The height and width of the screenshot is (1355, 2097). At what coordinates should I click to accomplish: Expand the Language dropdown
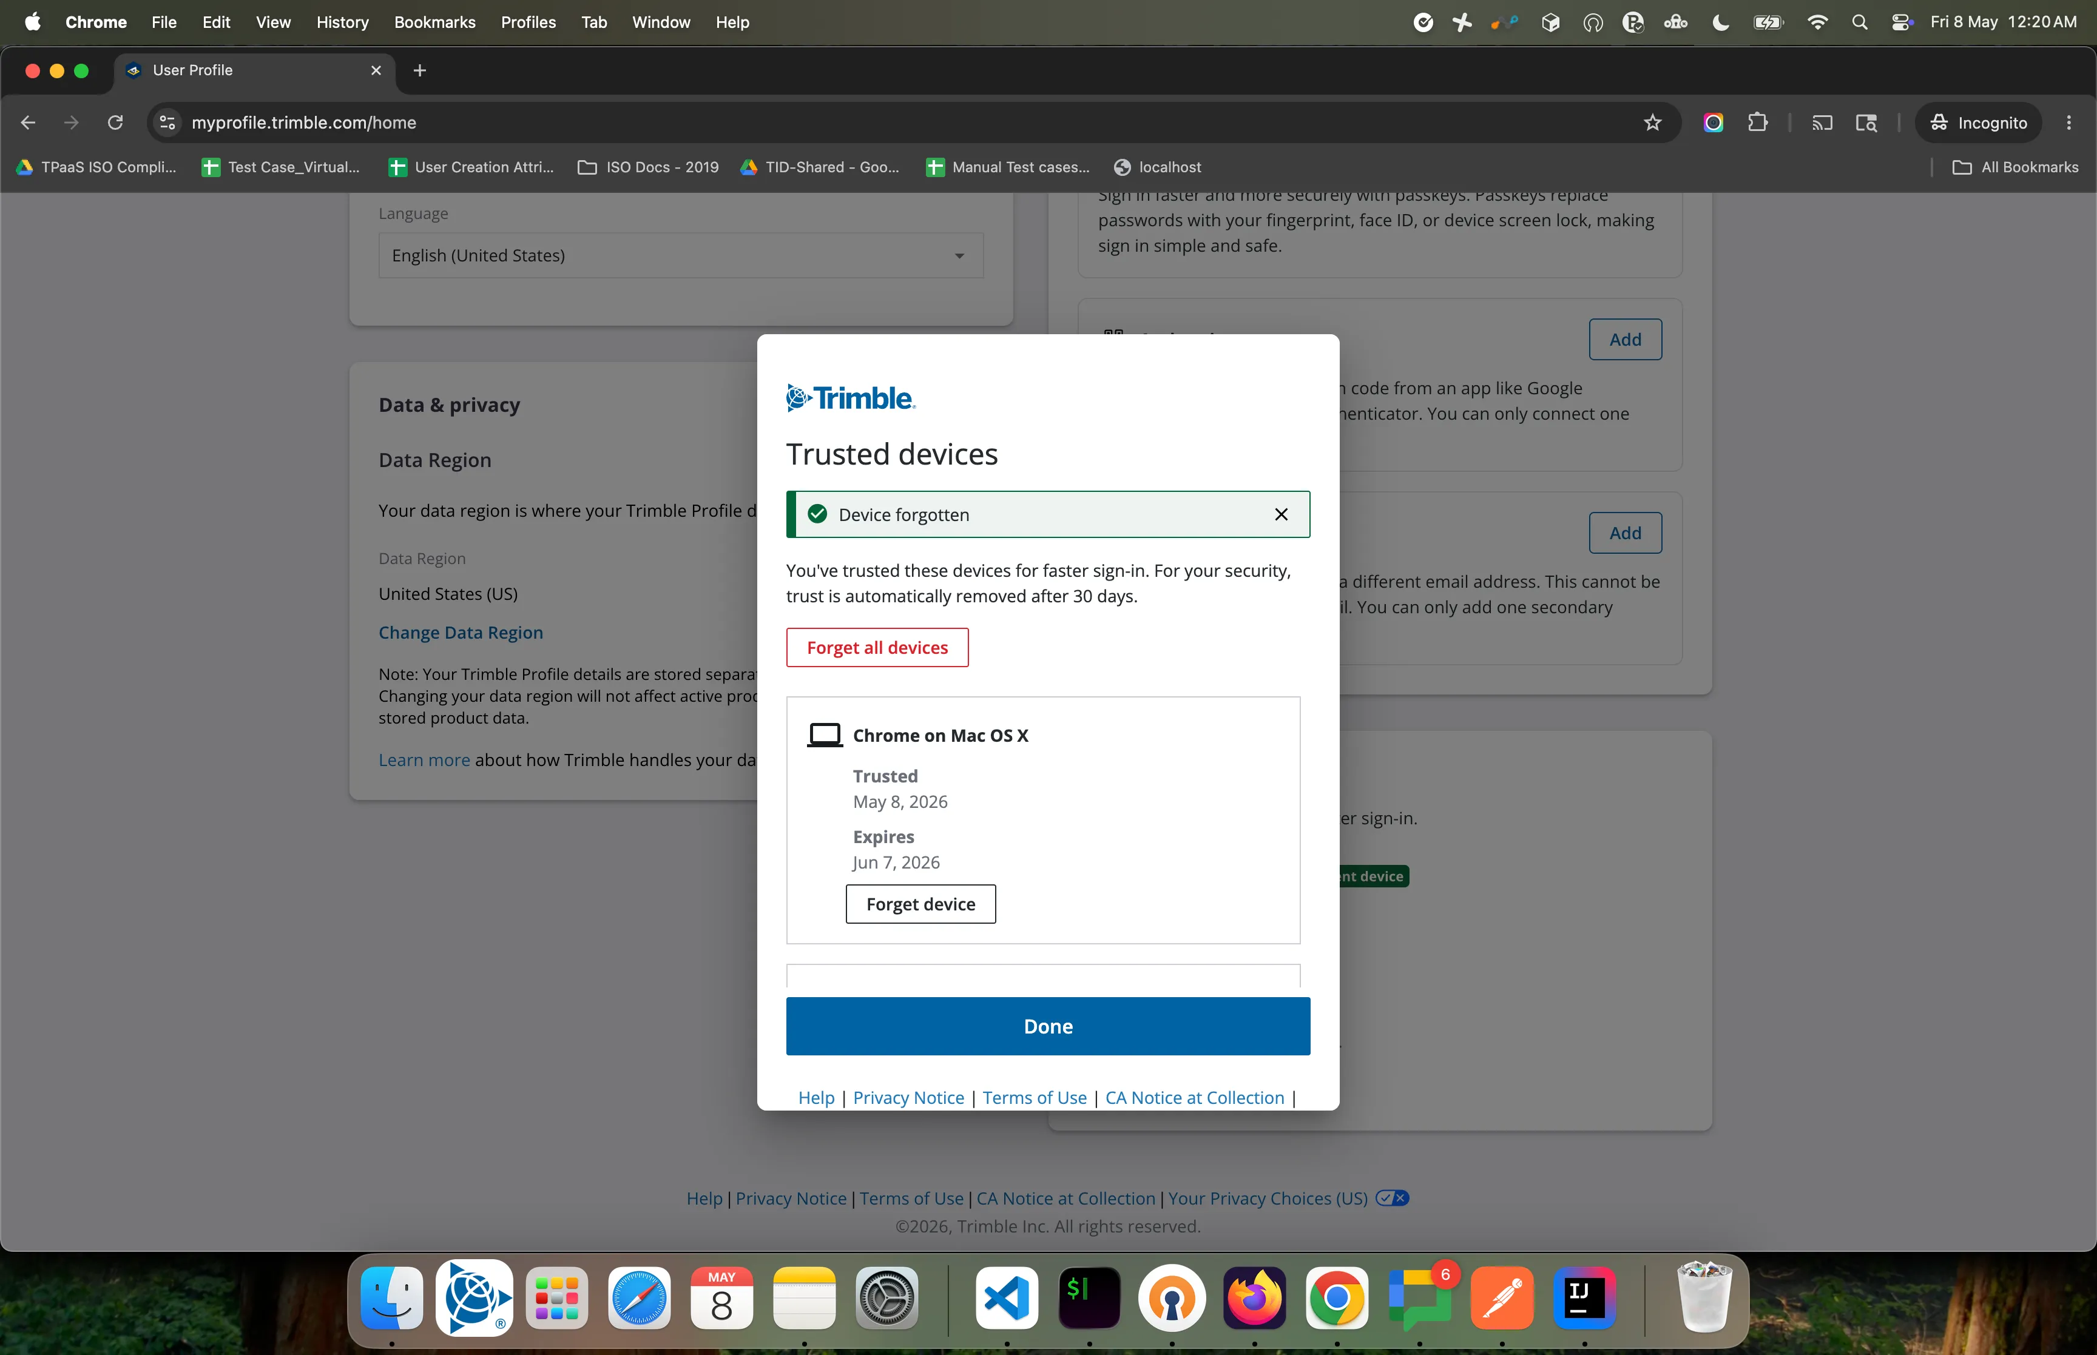pyautogui.click(x=681, y=255)
